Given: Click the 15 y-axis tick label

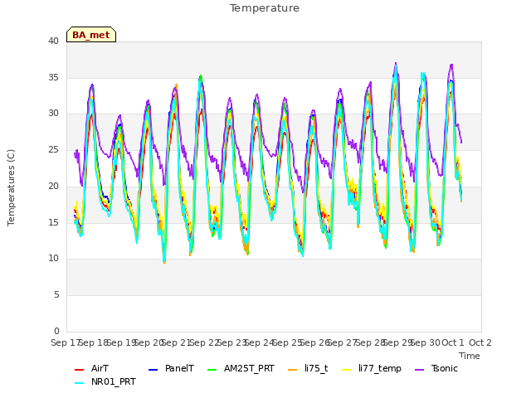Looking at the screenshot, I should 53,222.
